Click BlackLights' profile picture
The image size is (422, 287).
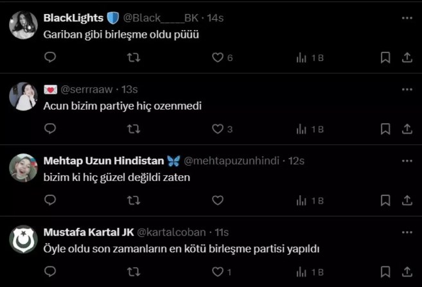24,26
